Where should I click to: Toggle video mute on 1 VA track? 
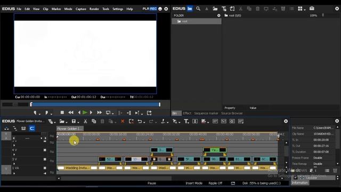(45, 168)
